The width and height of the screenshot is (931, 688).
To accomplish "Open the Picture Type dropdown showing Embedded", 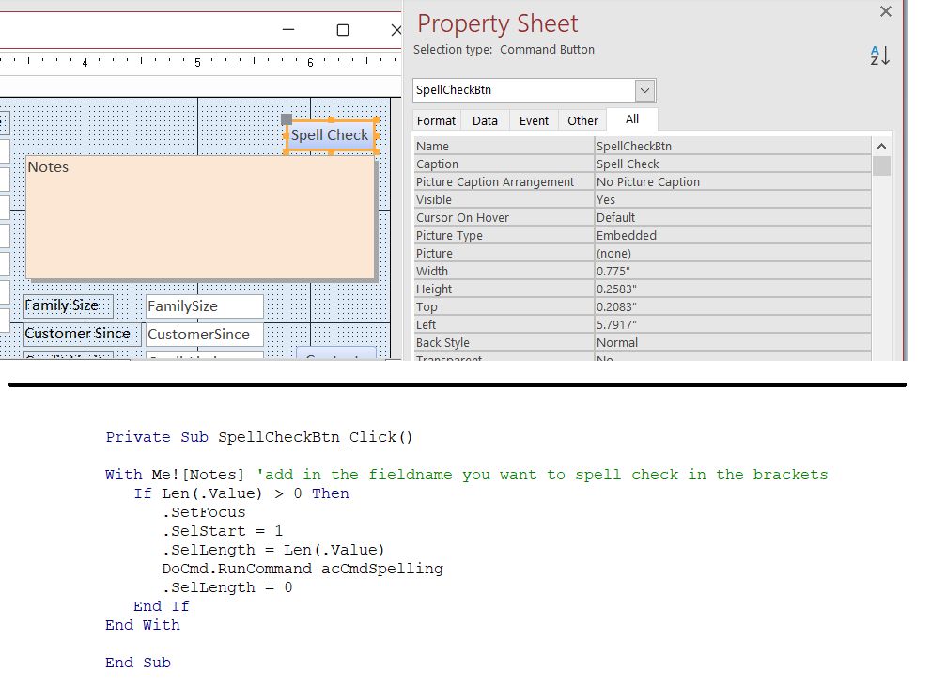I will point(733,235).
